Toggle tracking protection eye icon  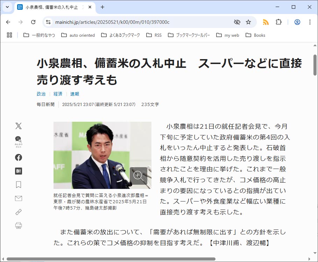237,22
